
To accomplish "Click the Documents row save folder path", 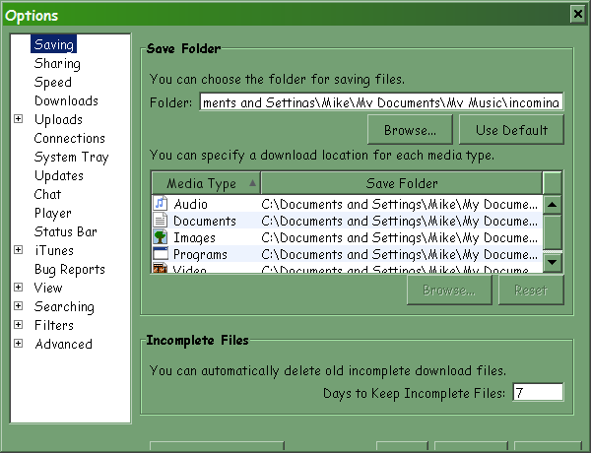I will pos(400,221).
